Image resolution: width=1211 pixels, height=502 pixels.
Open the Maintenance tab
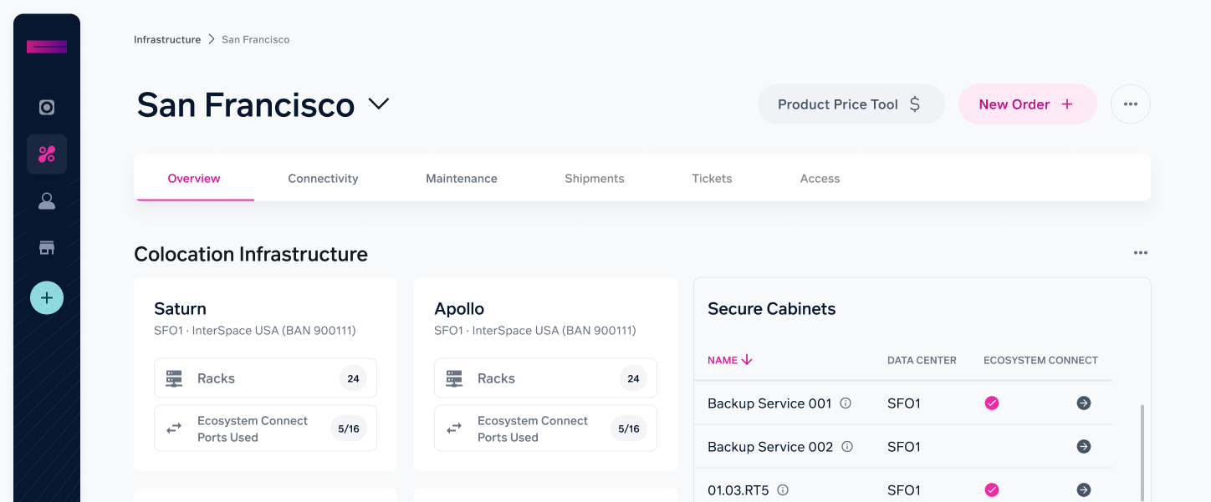click(462, 179)
